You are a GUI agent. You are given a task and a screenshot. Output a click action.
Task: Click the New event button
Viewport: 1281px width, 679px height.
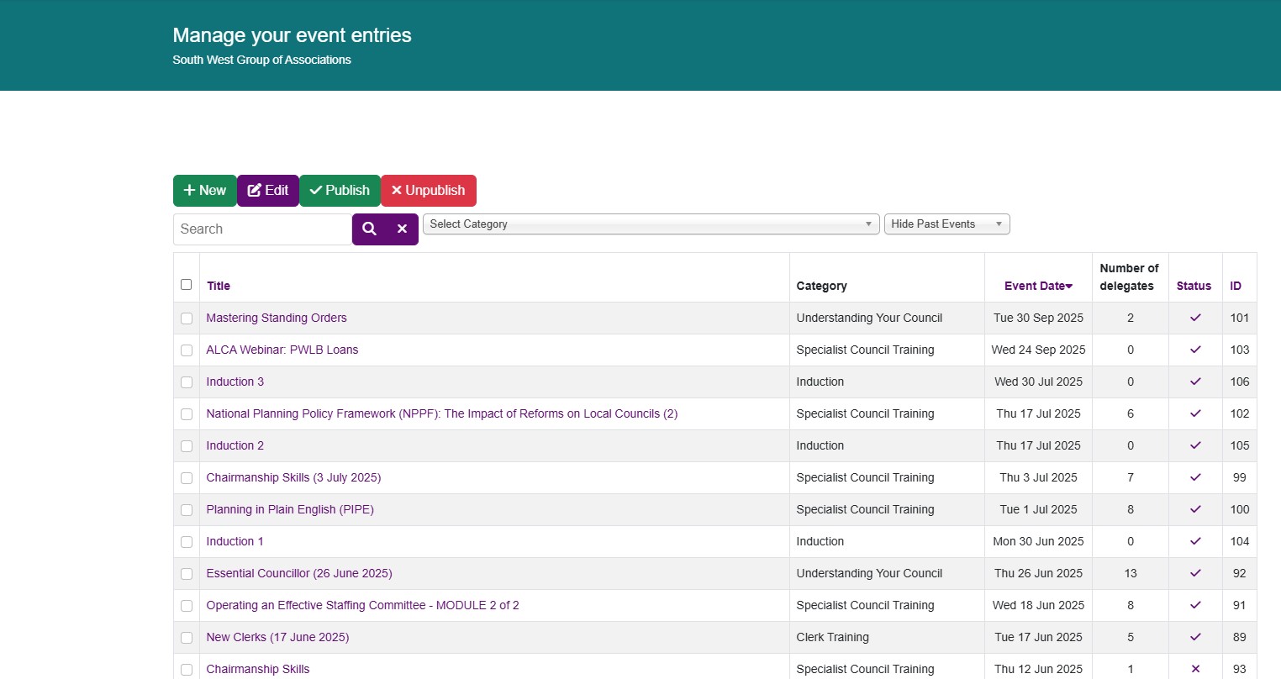click(205, 191)
